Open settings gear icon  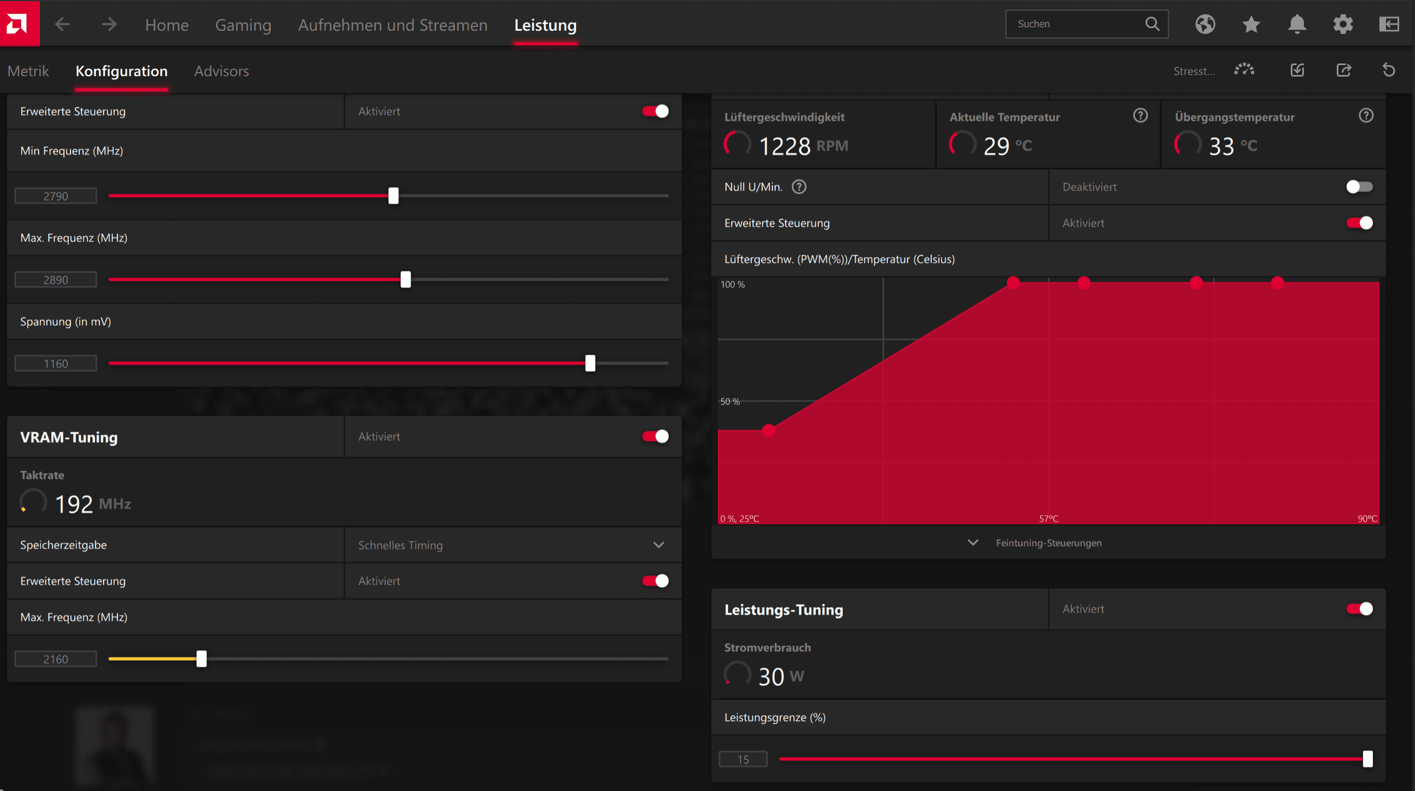1342,24
